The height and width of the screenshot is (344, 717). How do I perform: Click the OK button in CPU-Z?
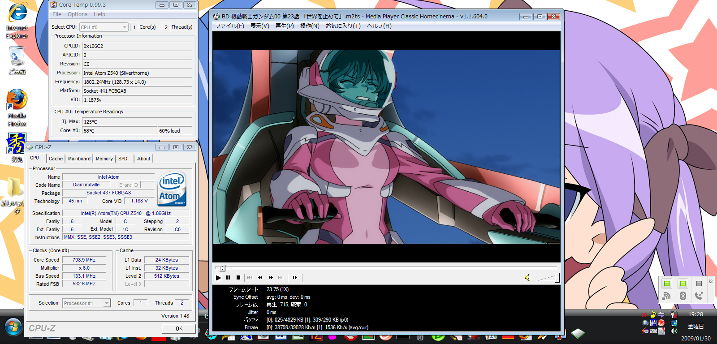point(179,328)
